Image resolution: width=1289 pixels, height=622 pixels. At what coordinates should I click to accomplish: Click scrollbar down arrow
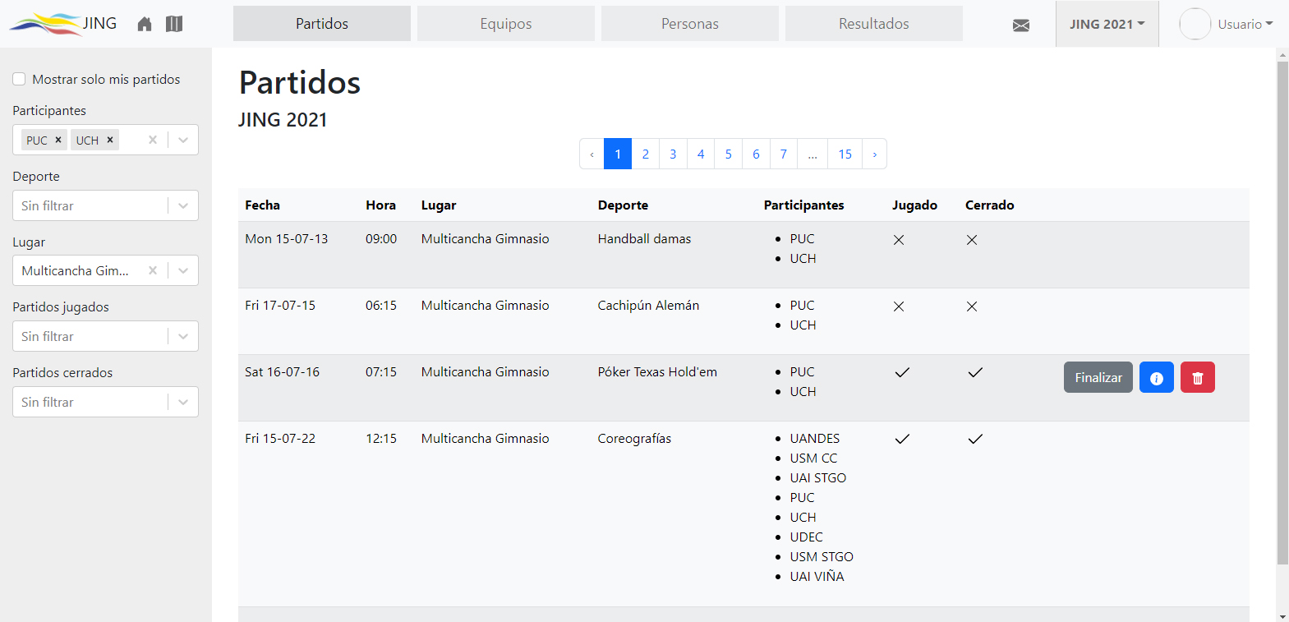tap(1282, 616)
